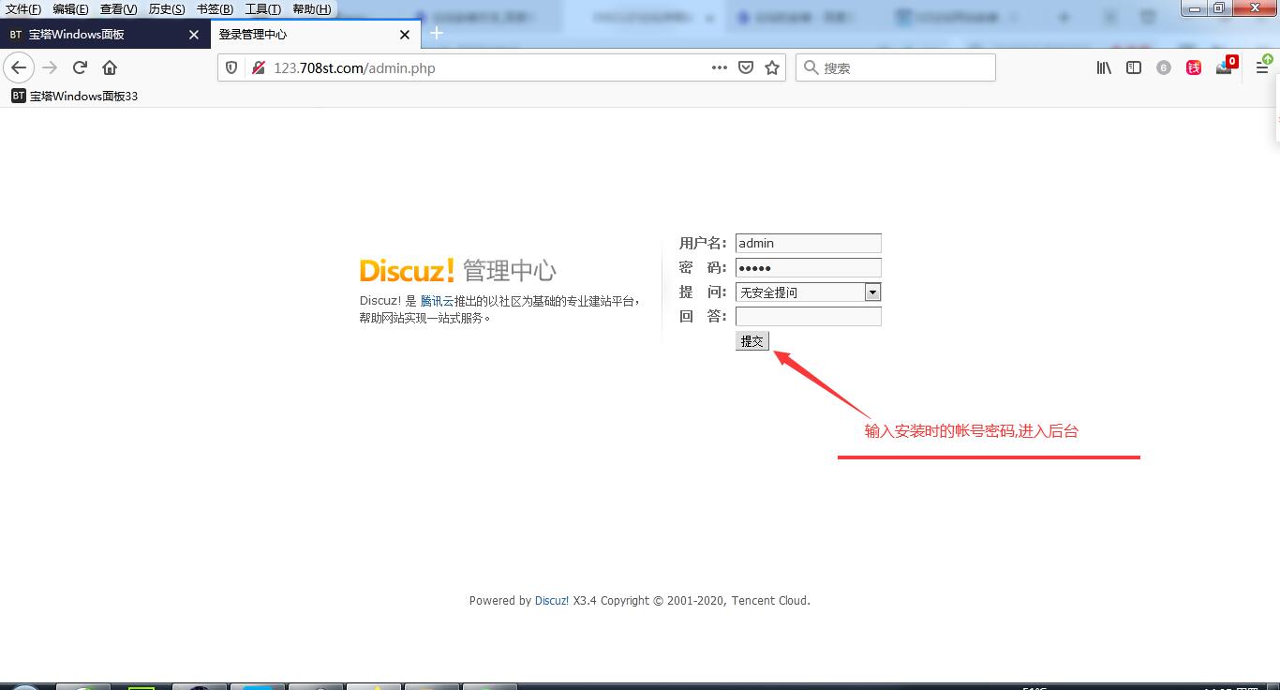Open the 历史(S) menu
The height and width of the screenshot is (690, 1280).
point(167,9)
